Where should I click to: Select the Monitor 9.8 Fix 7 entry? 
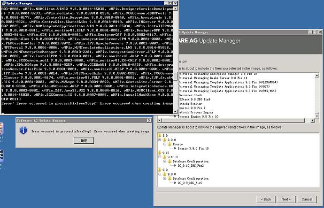pos(192,108)
